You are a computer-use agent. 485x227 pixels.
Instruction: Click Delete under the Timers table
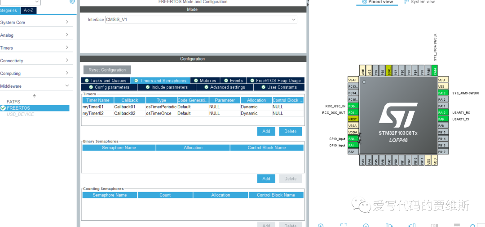coord(290,131)
